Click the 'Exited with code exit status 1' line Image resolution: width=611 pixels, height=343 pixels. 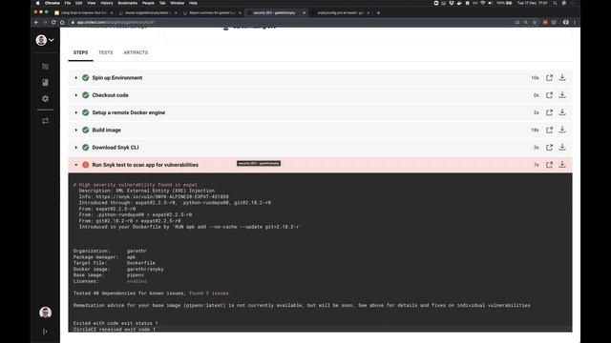(x=116, y=323)
